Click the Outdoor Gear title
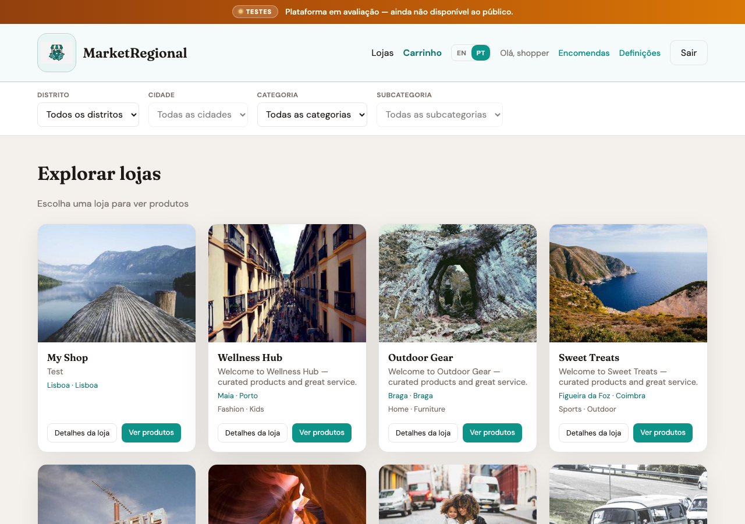 tap(420, 357)
